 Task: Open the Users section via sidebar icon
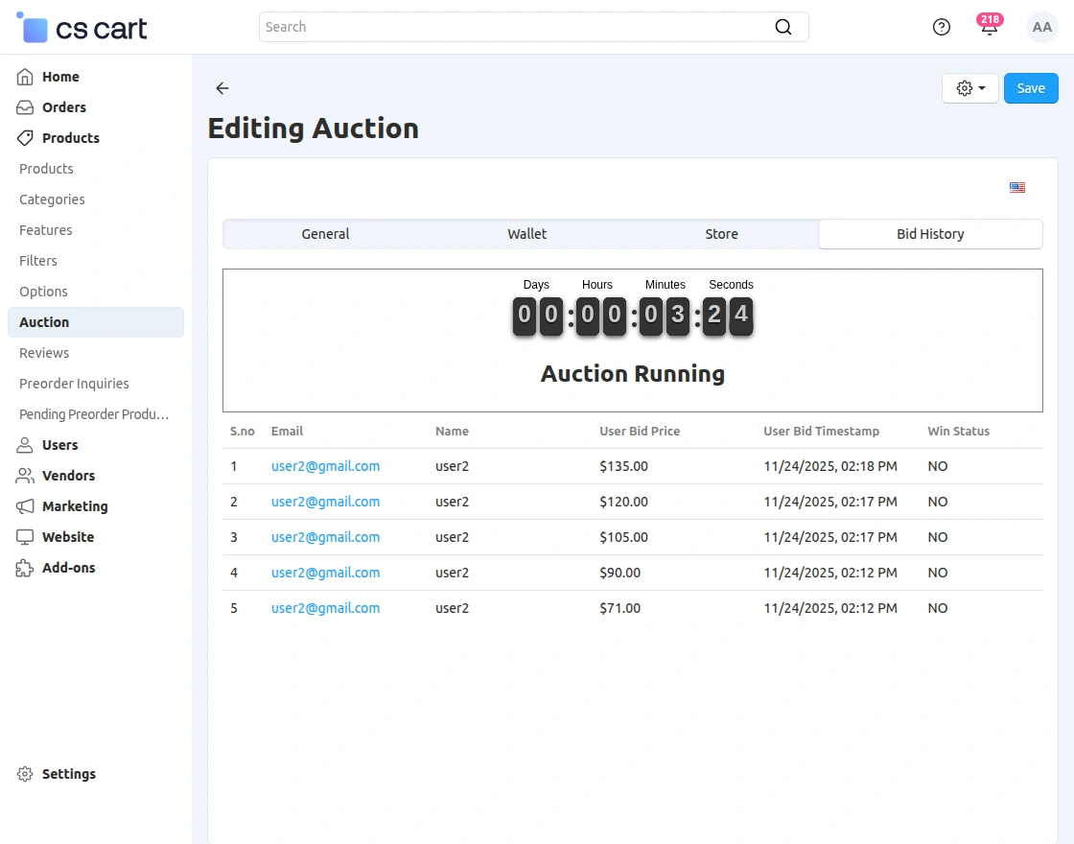pyautogui.click(x=24, y=445)
